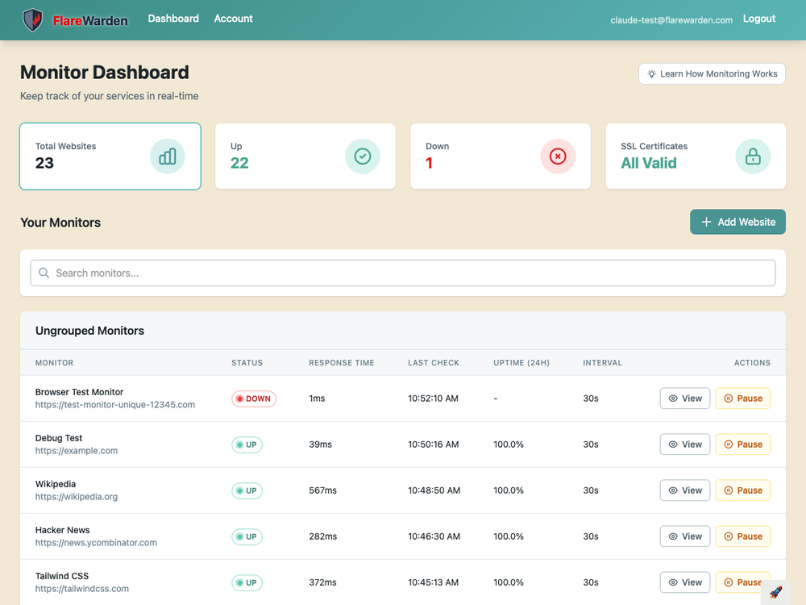Click the rocket icon at the bottom right
The width and height of the screenshot is (806, 605).
click(x=775, y=591)
